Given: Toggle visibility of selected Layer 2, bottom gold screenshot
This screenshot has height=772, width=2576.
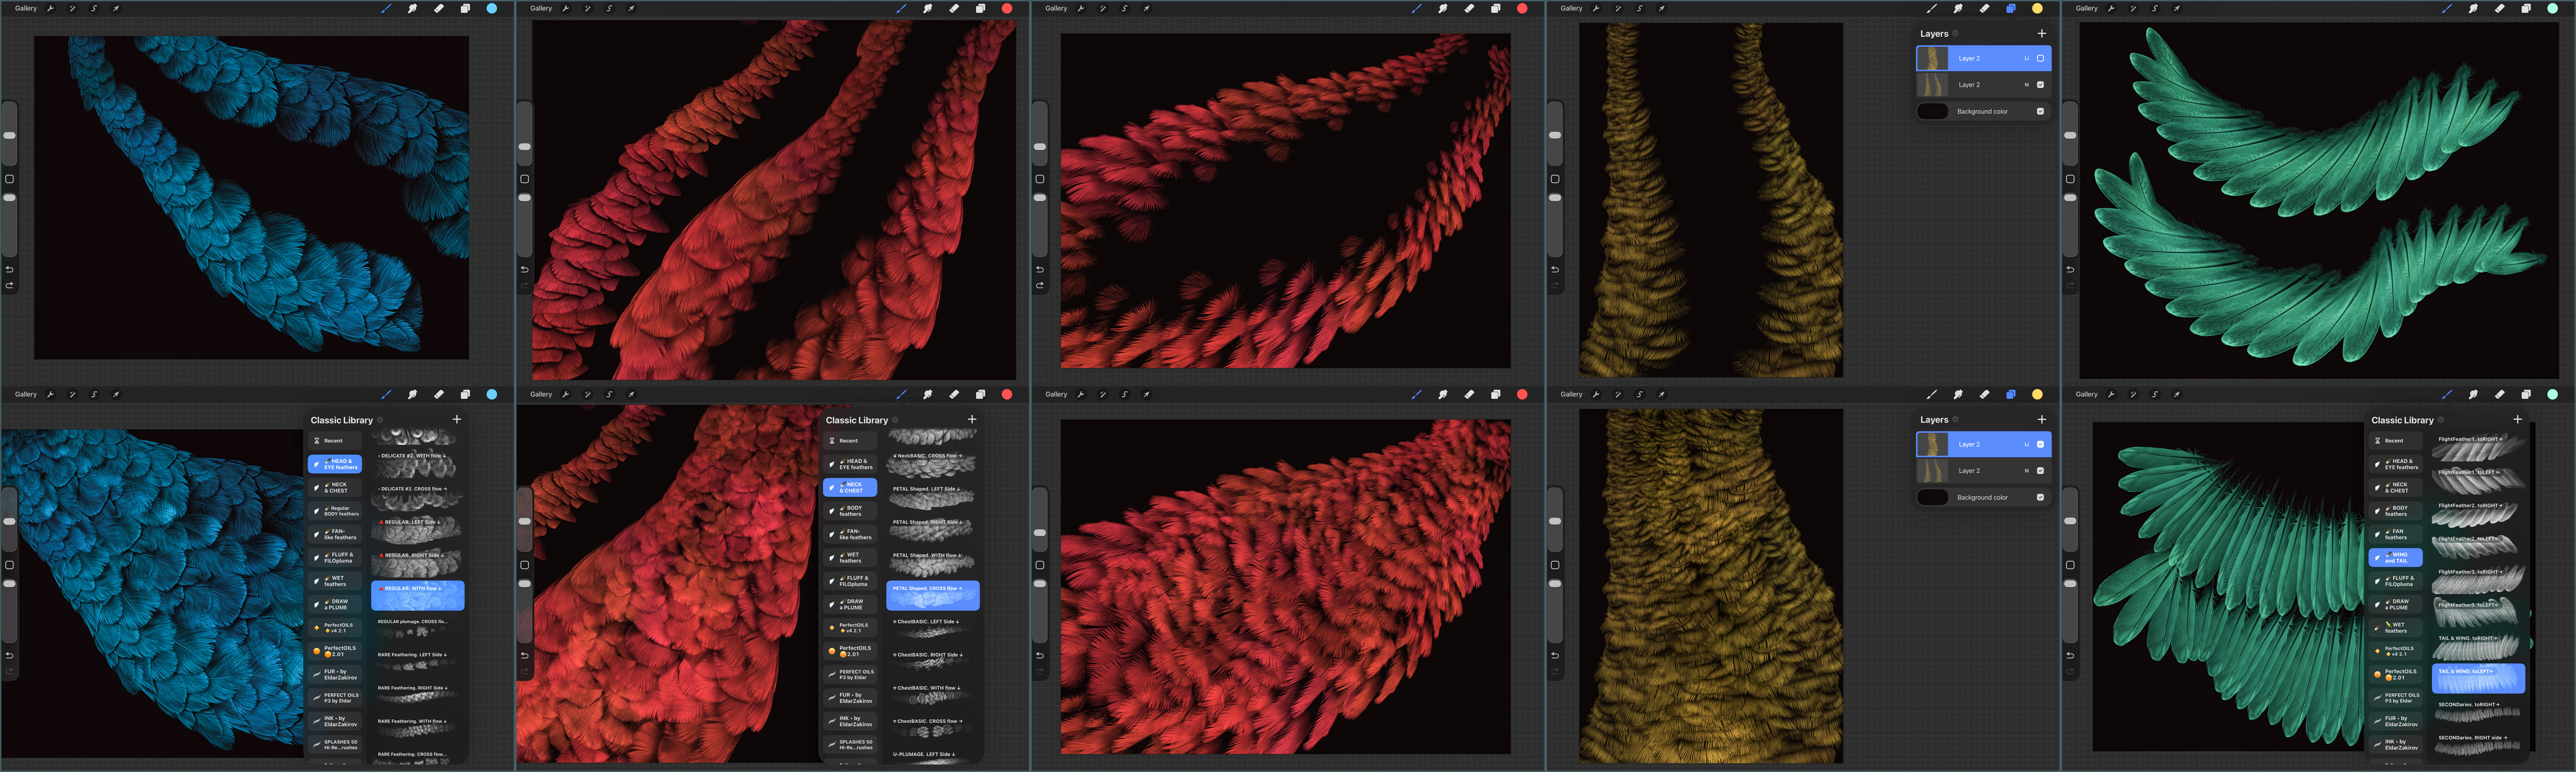Looking at the screenshot, I should tap(2041, 444).
